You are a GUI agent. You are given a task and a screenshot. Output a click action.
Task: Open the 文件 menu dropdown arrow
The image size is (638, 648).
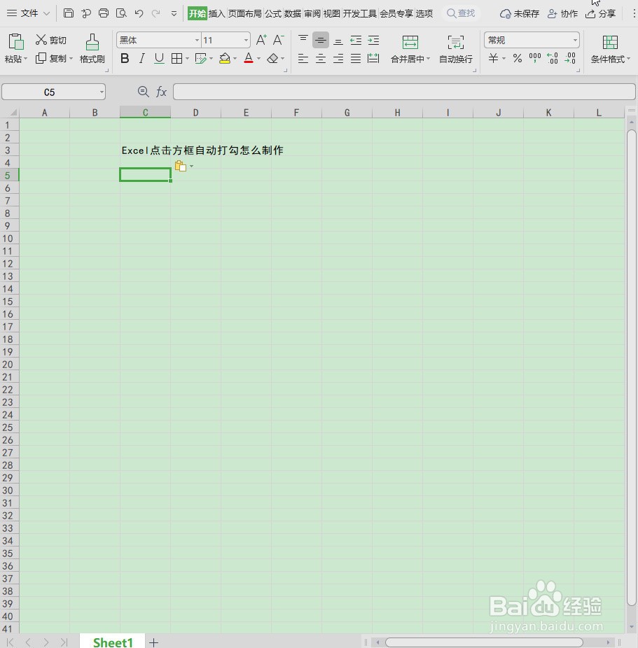coord(47,13)
